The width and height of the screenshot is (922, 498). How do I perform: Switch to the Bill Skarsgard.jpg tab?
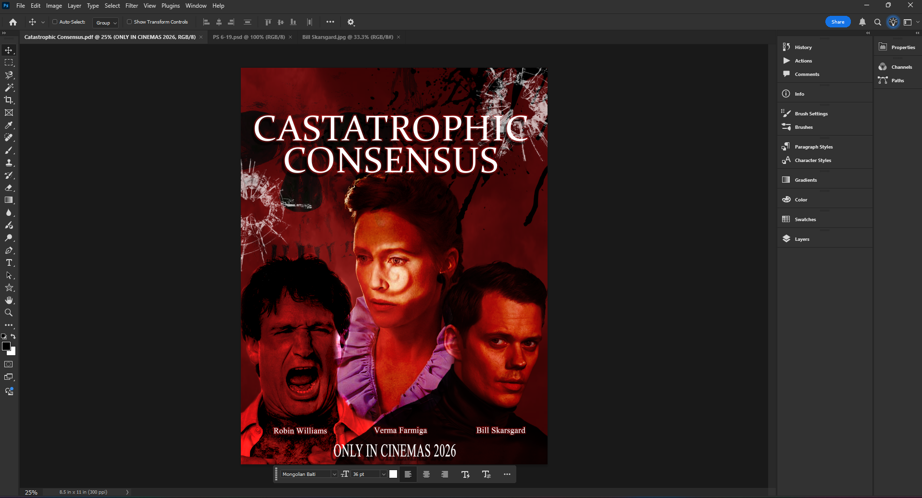tap(347, 37)
